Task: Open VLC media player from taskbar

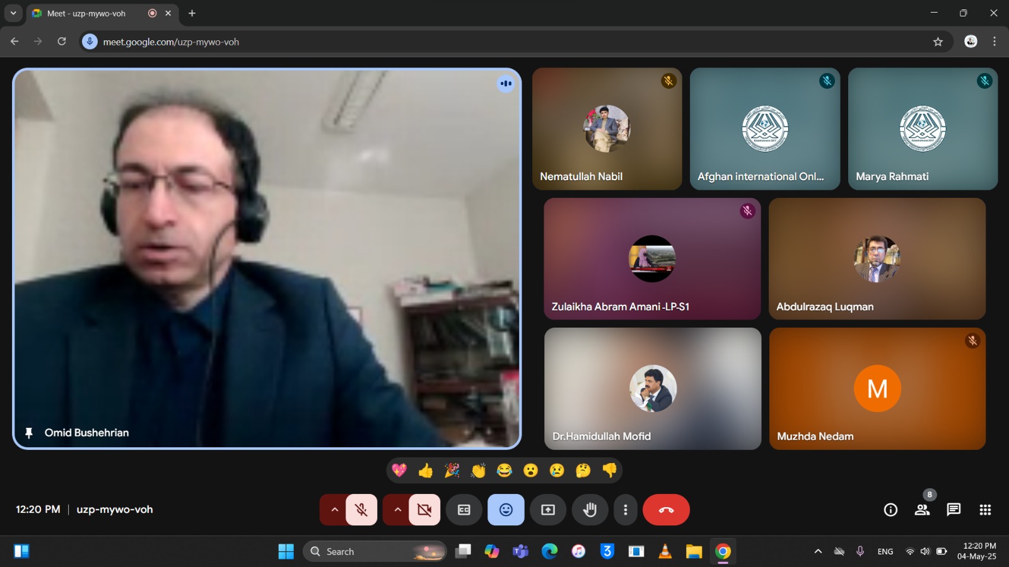Action: [x=665, y=551]
